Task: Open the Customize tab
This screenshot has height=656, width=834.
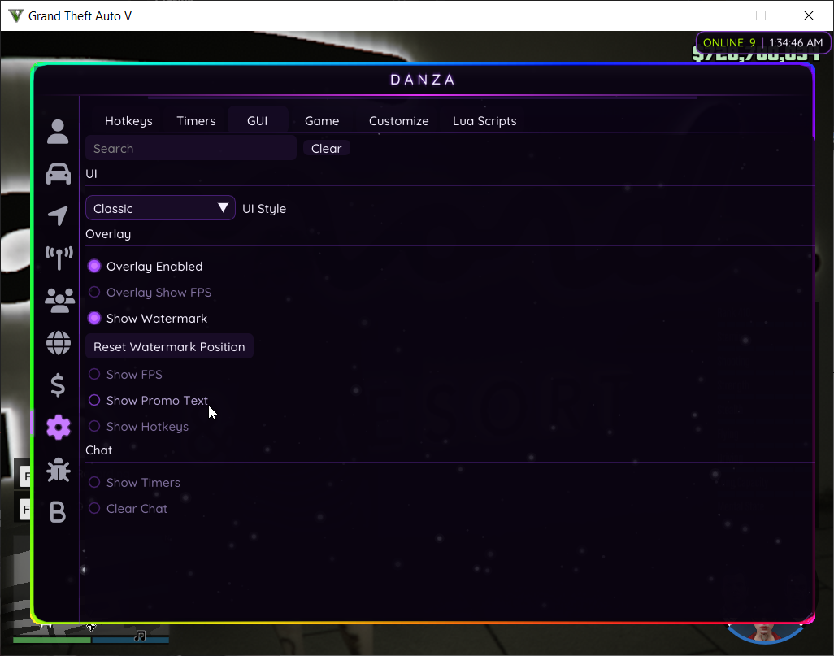Action: pos(399,121)
